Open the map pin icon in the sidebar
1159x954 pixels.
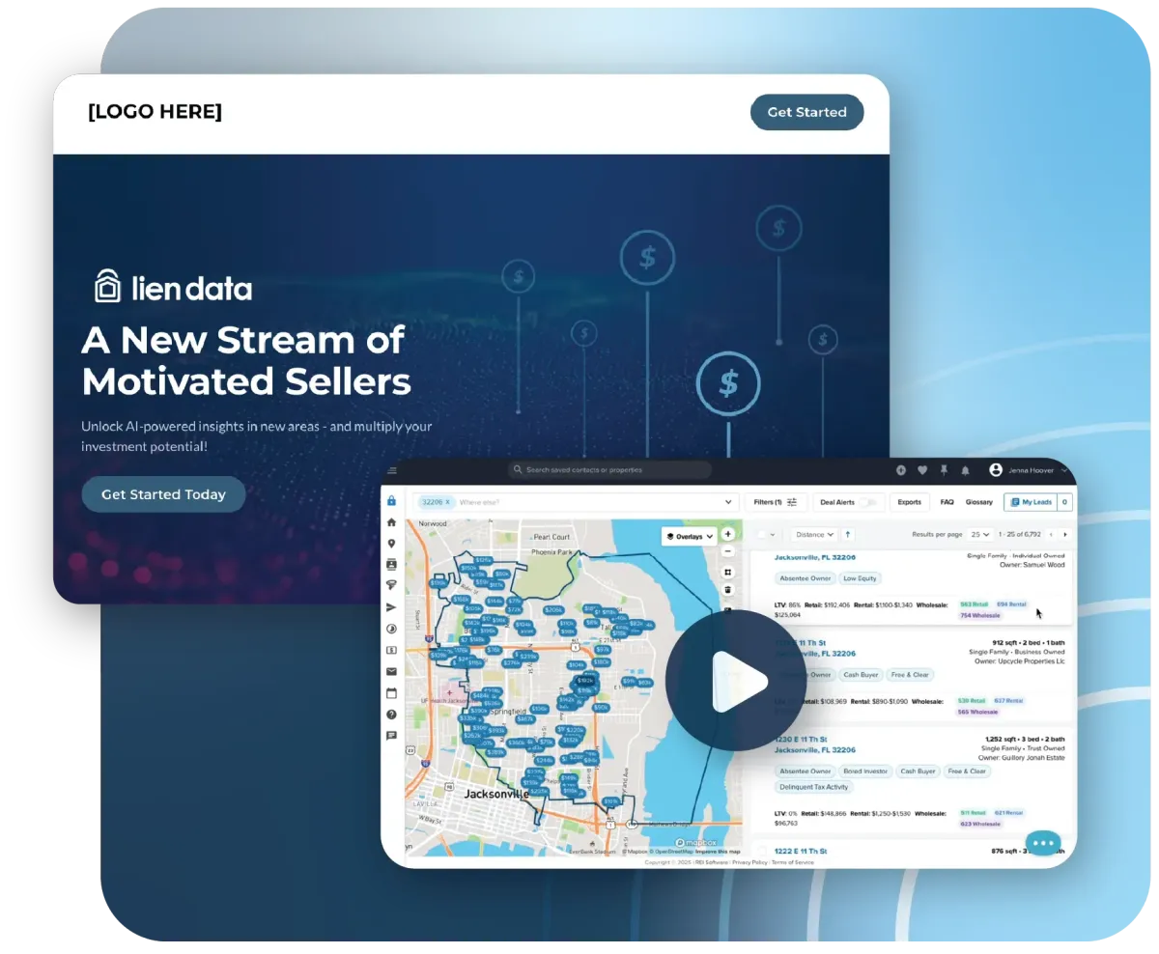[x=391, y=544]
